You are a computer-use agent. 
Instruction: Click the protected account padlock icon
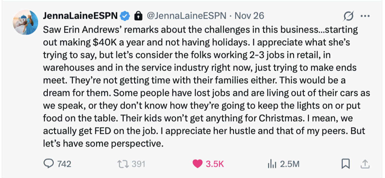138,16
